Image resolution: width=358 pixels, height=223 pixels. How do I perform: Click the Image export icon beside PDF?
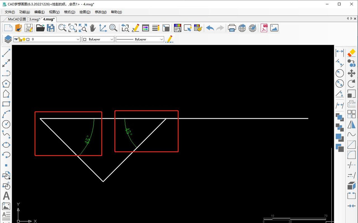pos(274,28)
